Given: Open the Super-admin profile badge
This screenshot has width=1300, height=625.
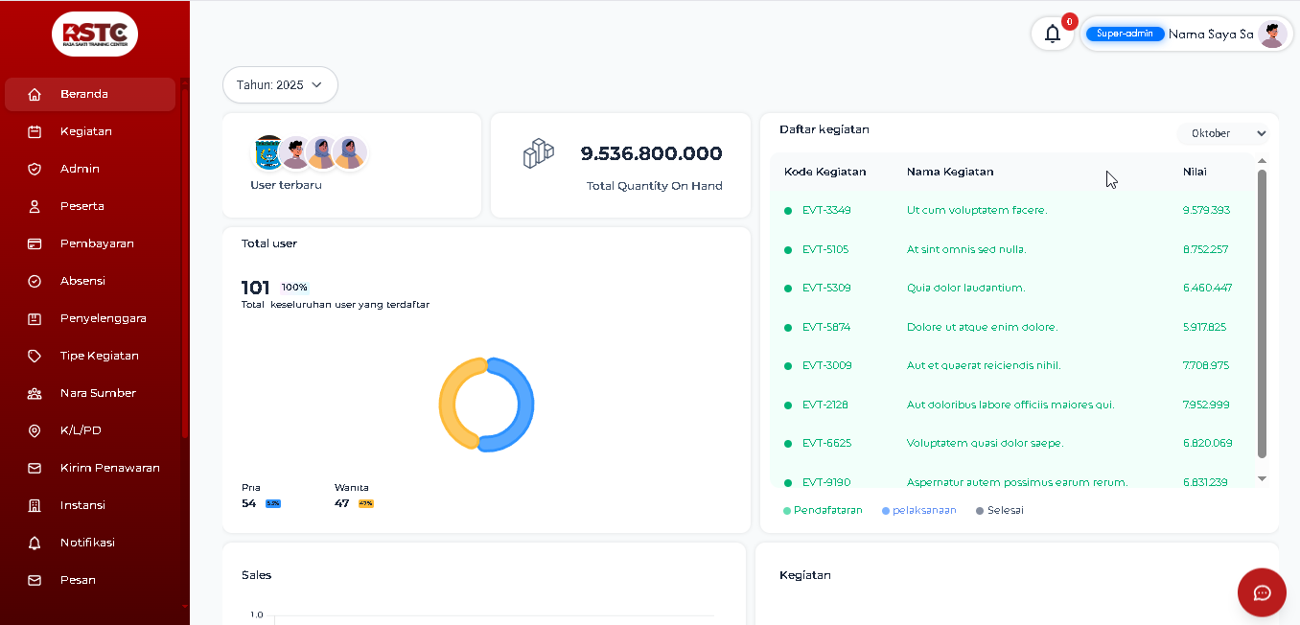Looking at the screenshot, I should 1125,33.
